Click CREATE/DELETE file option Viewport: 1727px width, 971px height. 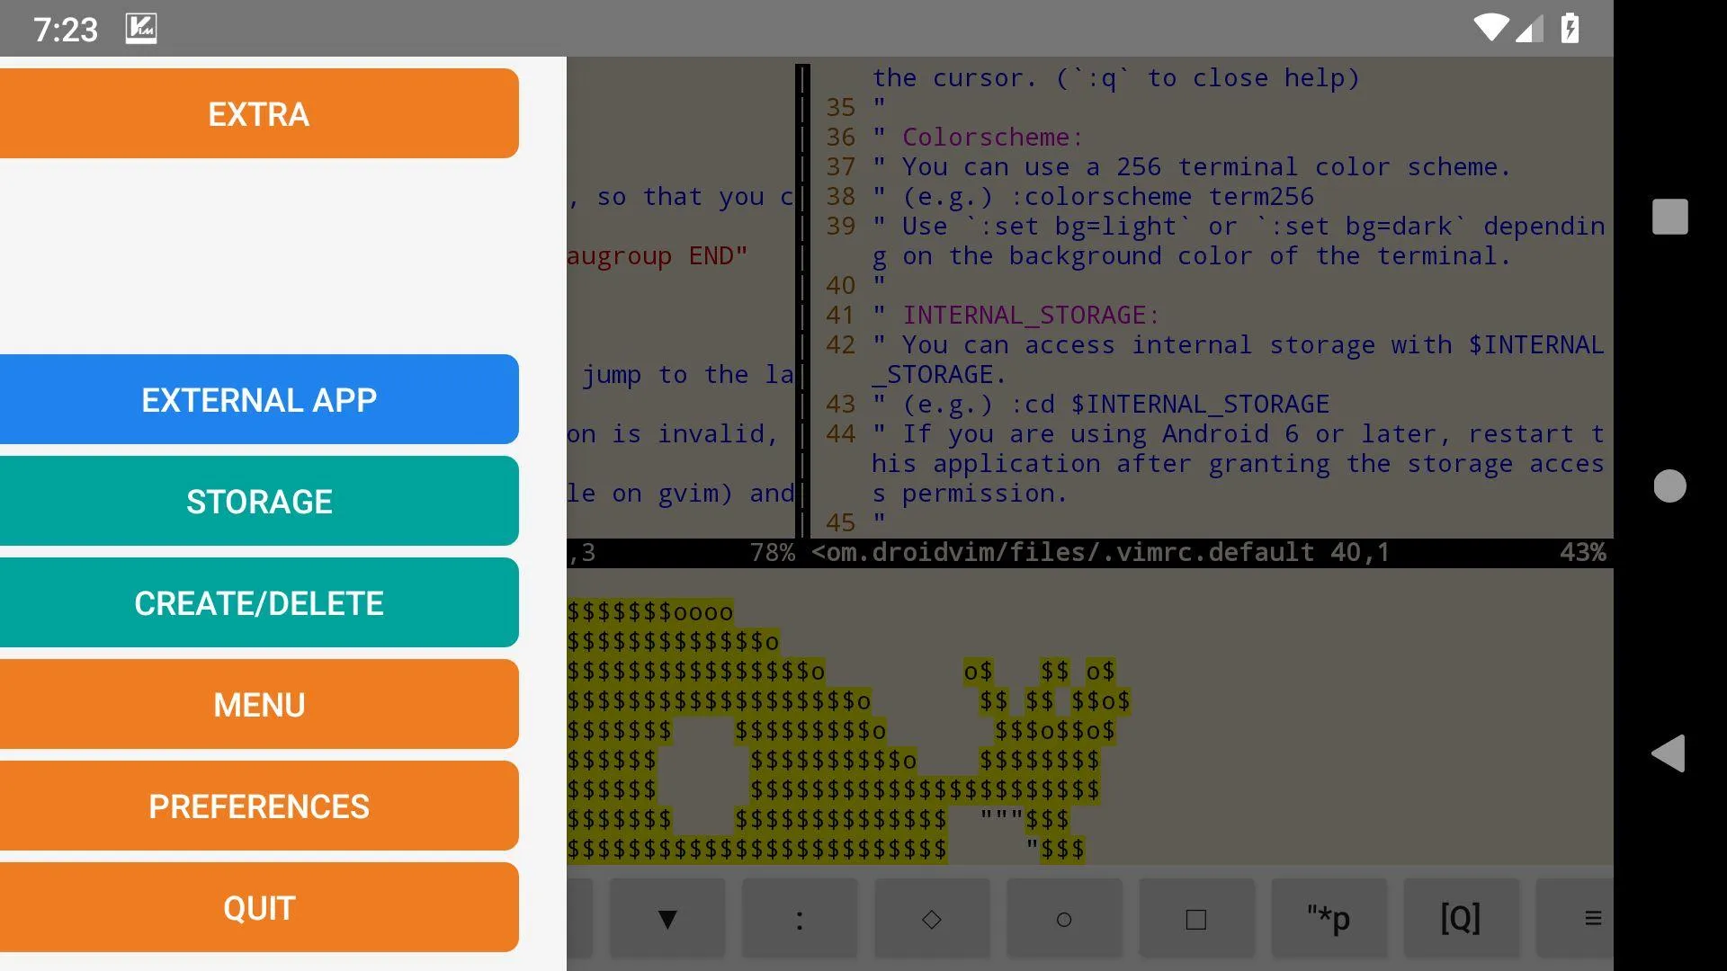pyautogui.click(x=258, y=602)
